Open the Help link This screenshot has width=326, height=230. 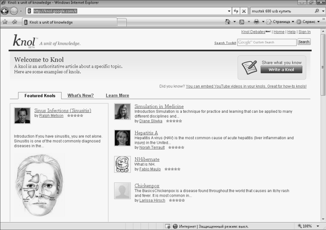[291, 32]
